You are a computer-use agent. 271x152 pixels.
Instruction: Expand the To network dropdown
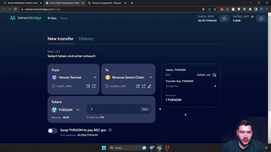point(151,77)
